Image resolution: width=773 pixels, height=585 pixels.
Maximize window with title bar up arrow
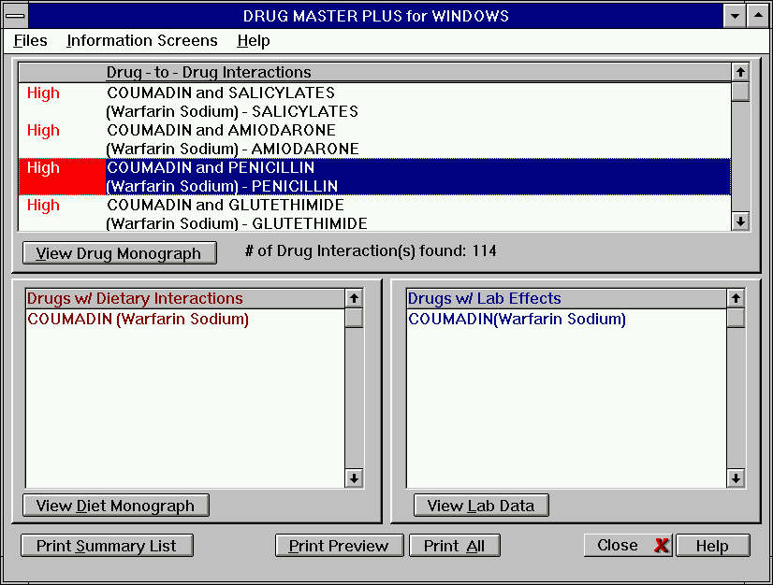pyautogui.click(x=758, y=16)
